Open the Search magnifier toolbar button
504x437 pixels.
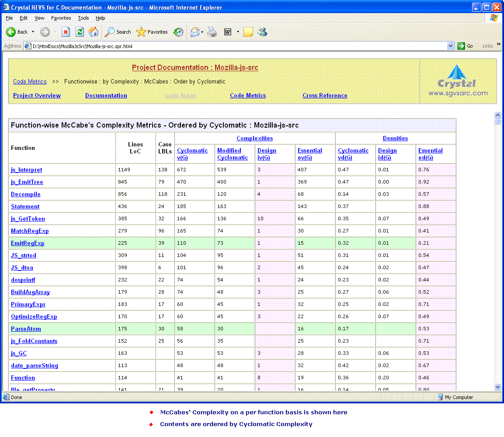(x=118, y=32)
